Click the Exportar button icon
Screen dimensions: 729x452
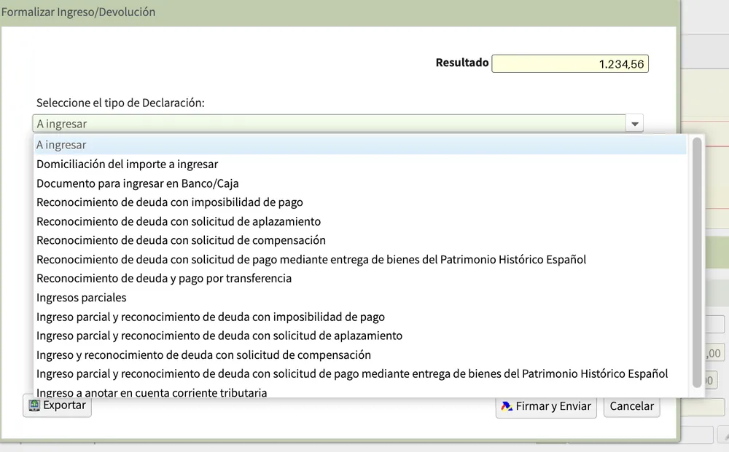[34, 405]
